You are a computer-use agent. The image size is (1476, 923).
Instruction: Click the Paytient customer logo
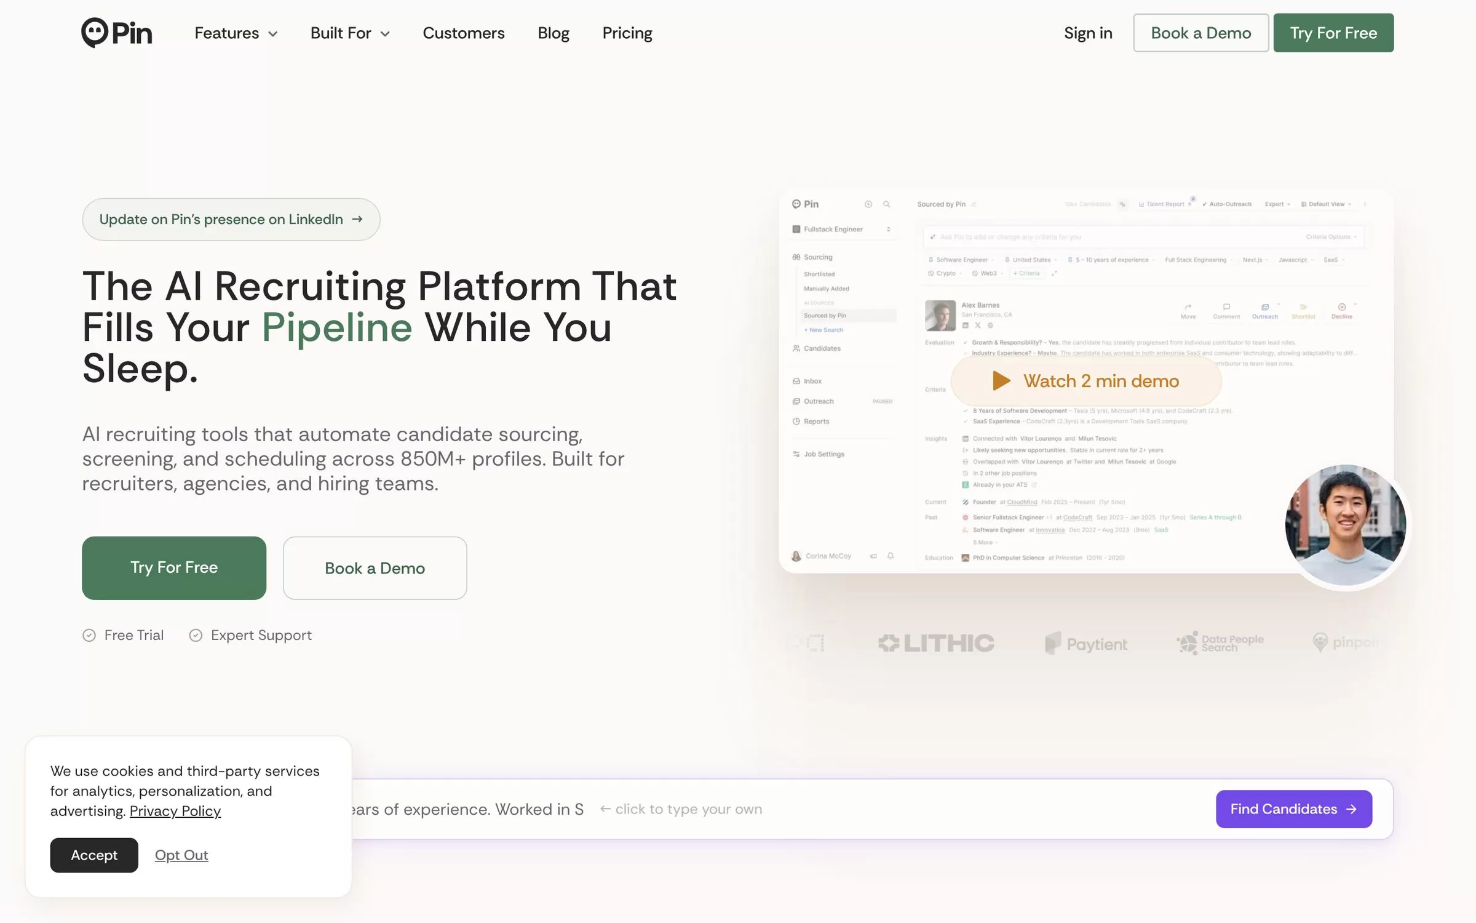coord(1086,644)
